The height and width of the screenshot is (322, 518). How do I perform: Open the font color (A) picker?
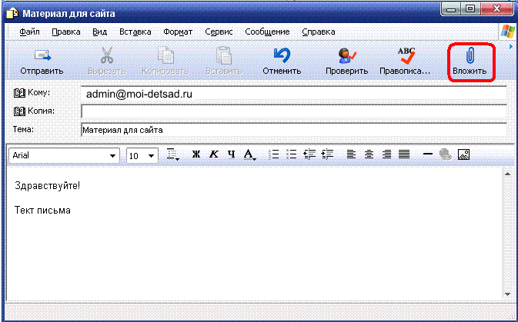249,155
